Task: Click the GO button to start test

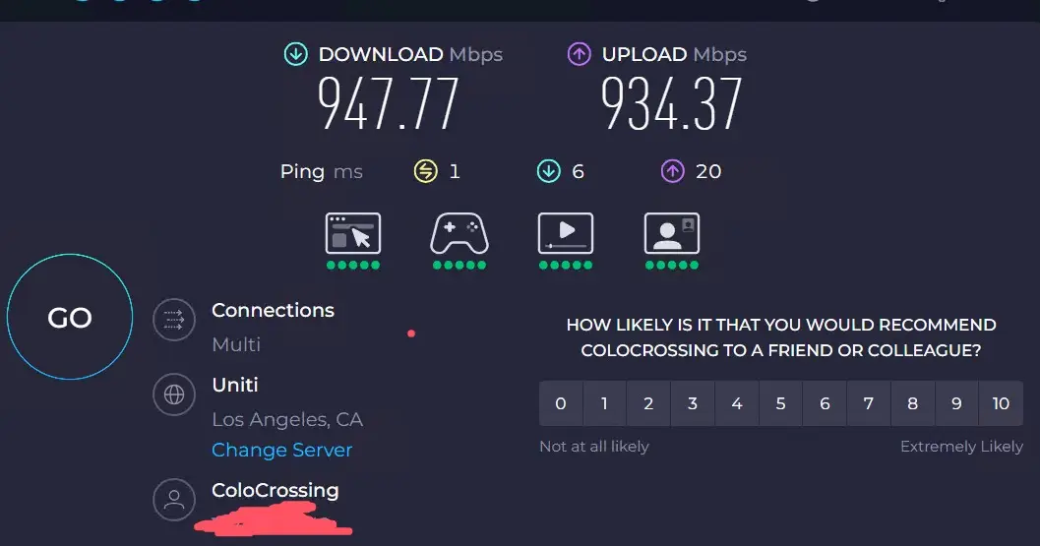Action: click(70, 318)
